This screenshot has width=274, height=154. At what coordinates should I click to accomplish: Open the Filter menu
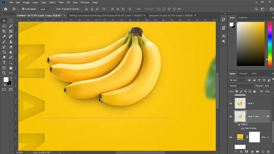(x=61, y=3)
